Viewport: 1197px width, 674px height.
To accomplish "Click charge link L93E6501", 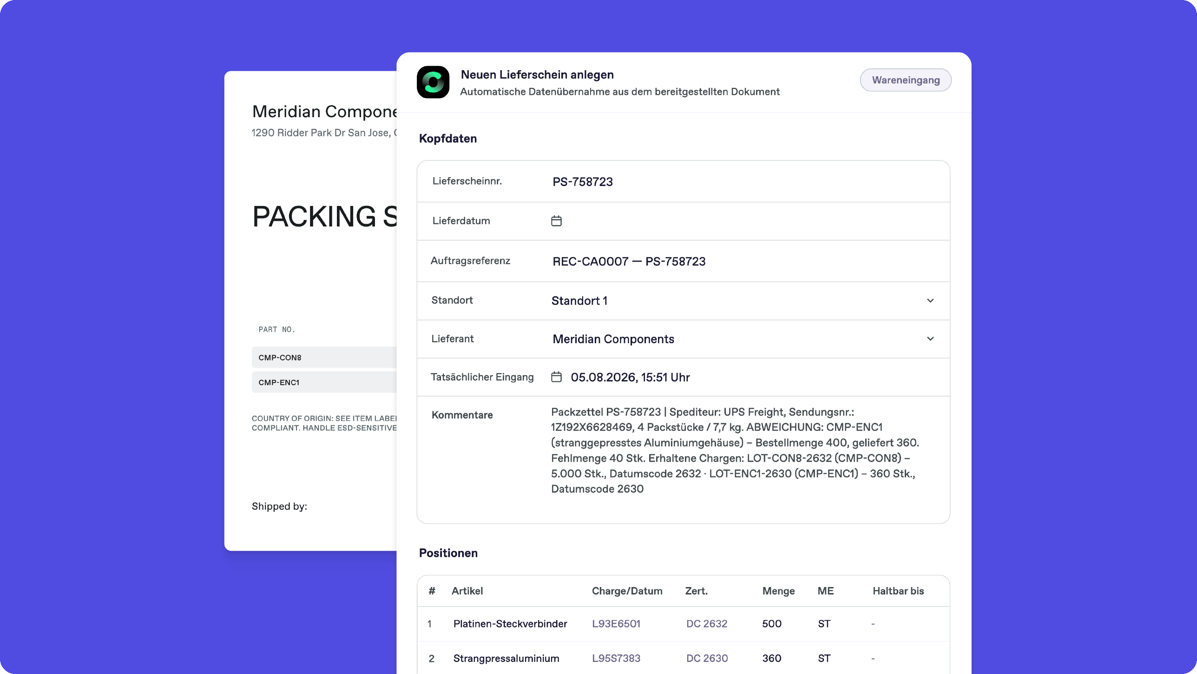I will coord(616,624).
